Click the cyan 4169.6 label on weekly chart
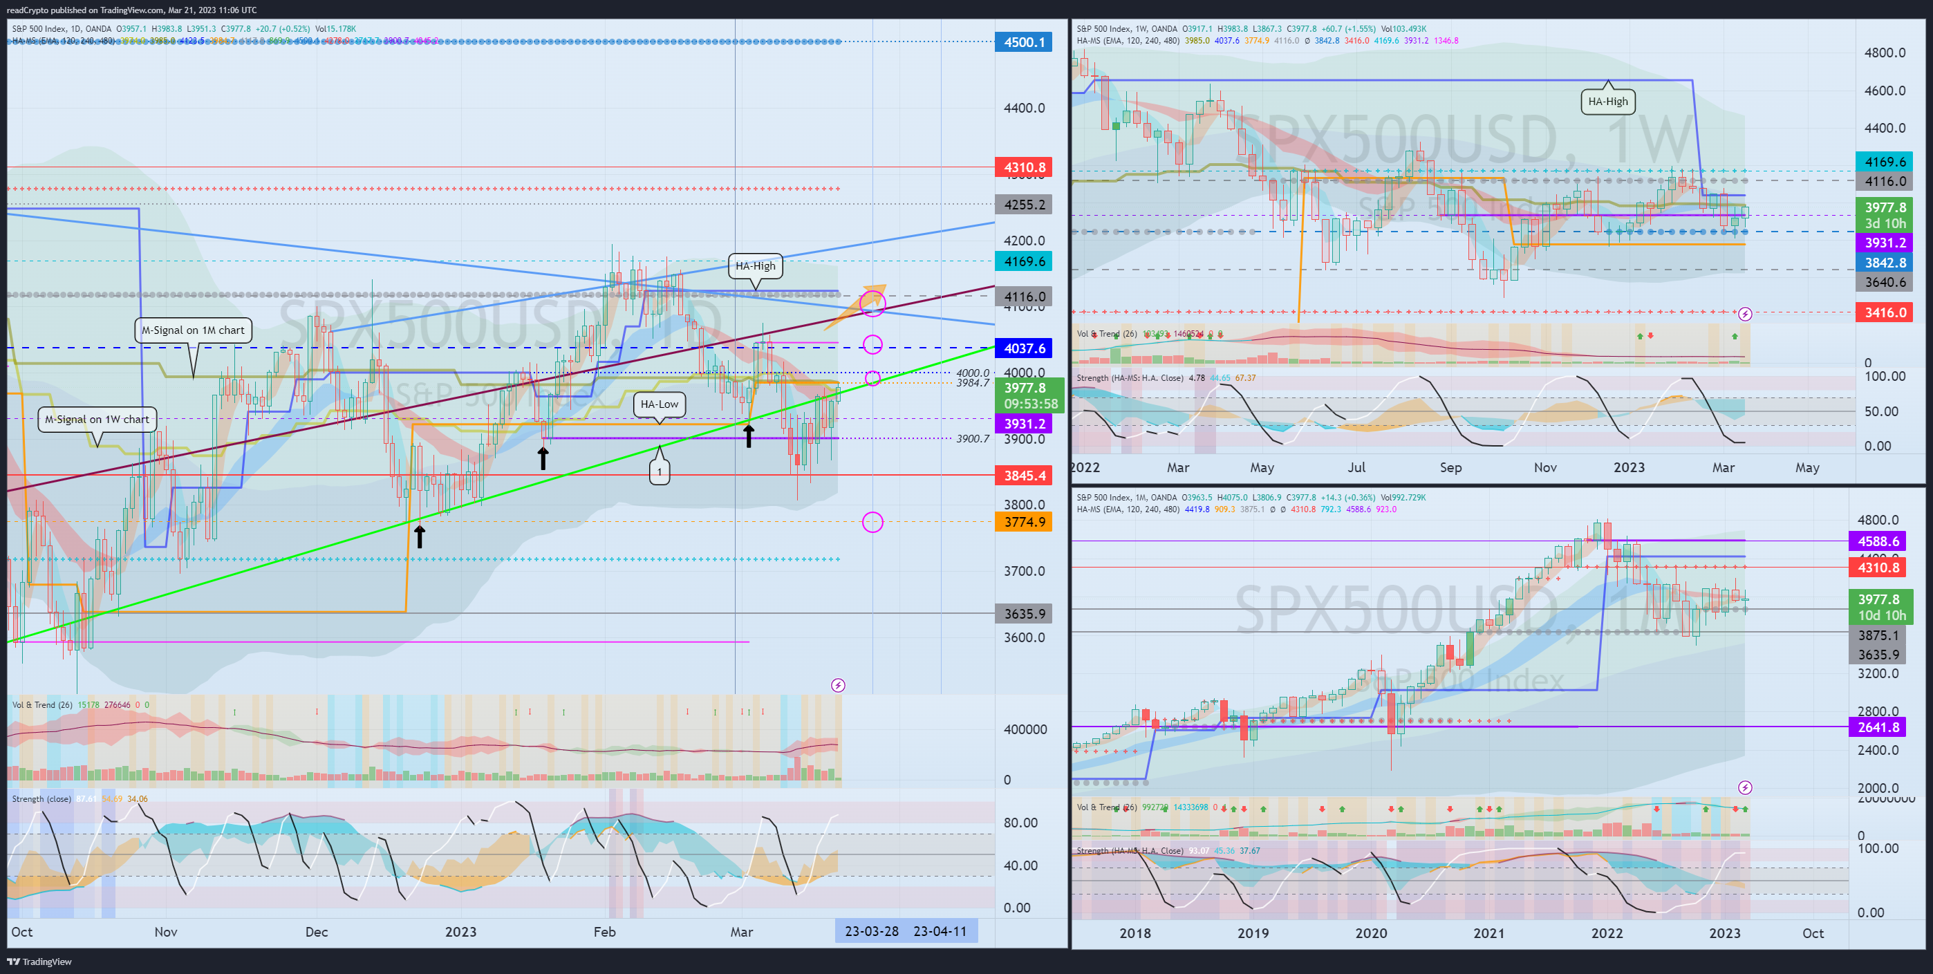Screen dimensions: 1933x974 (x=1885, y=161)
